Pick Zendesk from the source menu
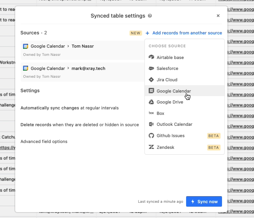This screenshot has height=218, width=254. click(x=165, y=147)
